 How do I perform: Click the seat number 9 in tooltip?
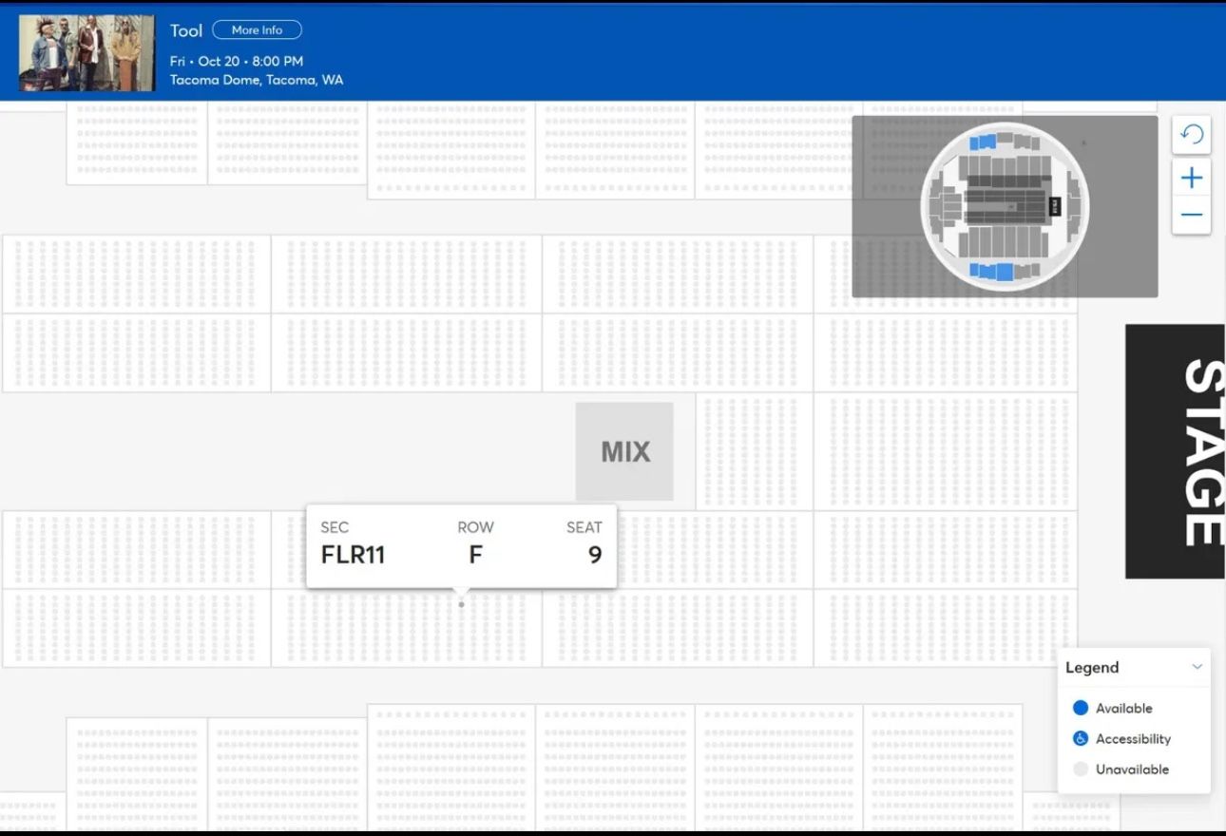595,555
